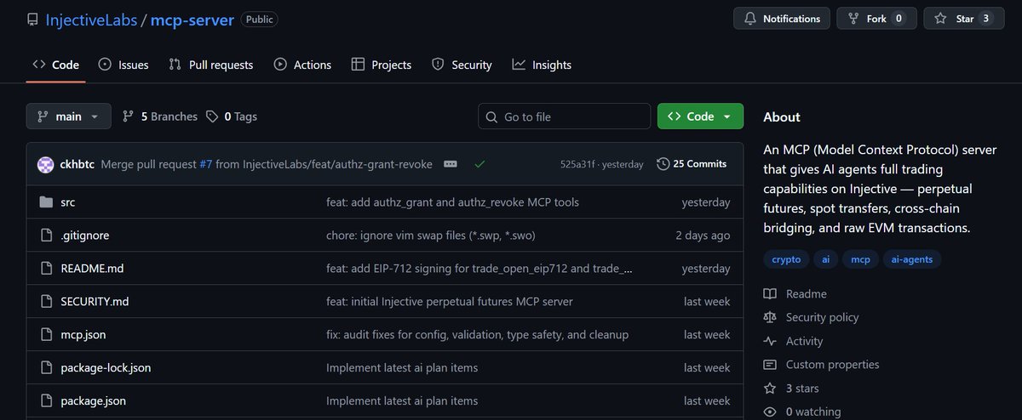Open the SECURITY.md file
Image resolution: width=1022 pixels, height=420 pixels.
(x=95, y=302)
